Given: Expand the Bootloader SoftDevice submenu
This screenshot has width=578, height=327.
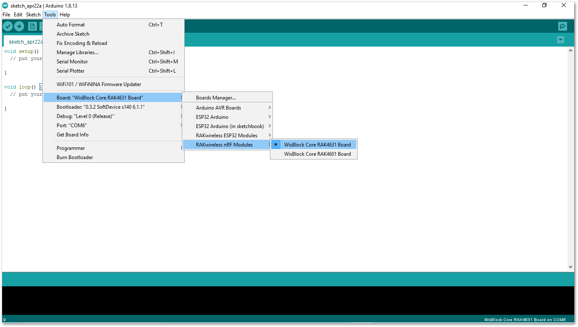Looking at the screenshot, I should [113, 107].
